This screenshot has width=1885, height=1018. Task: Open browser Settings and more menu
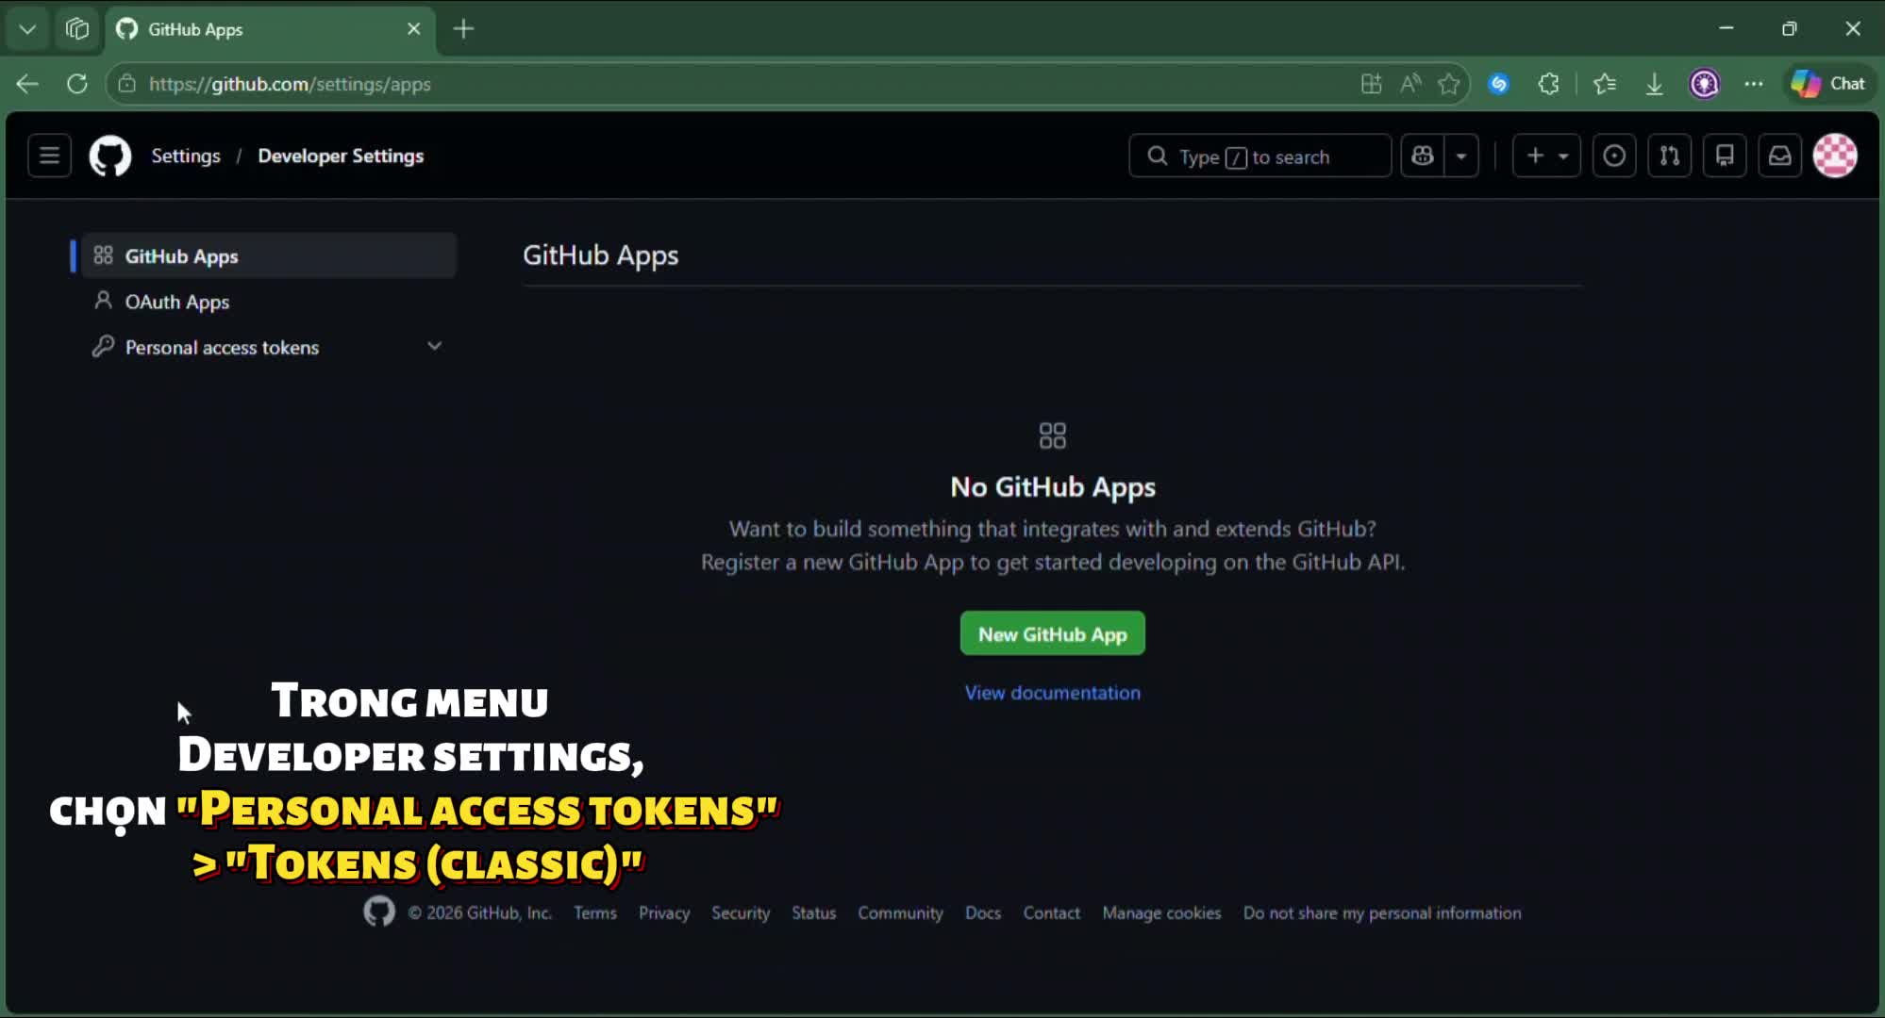1754,84
